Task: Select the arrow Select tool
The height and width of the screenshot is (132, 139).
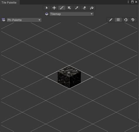Action: pos(47,8)
